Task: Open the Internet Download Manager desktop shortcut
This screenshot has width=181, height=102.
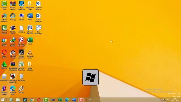Action: [x=13, y=42]
